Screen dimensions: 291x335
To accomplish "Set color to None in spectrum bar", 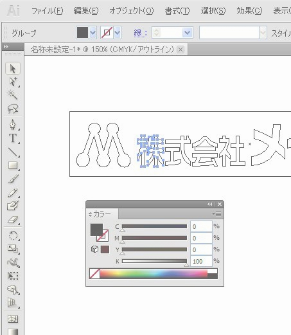I will coord(94,274).
